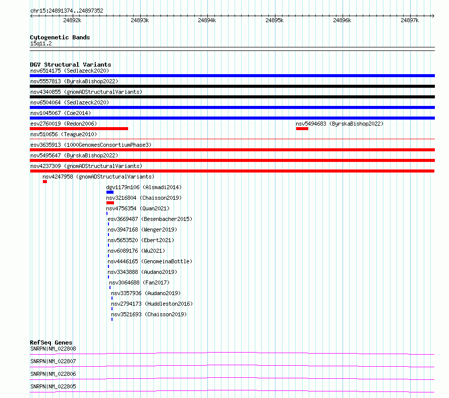Select nsv510656 (Teague2010) label
This screenshot has width=449, height=398.
[x=64, y=134]
